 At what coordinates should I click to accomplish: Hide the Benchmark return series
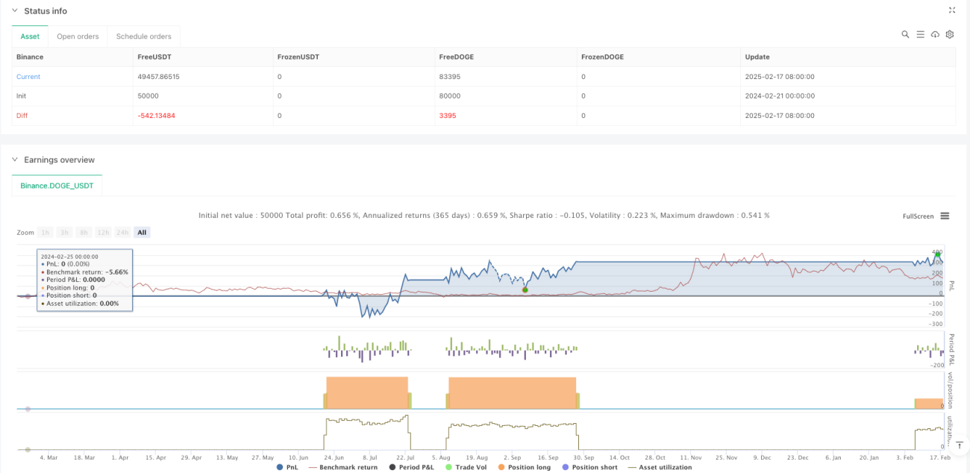343,467
